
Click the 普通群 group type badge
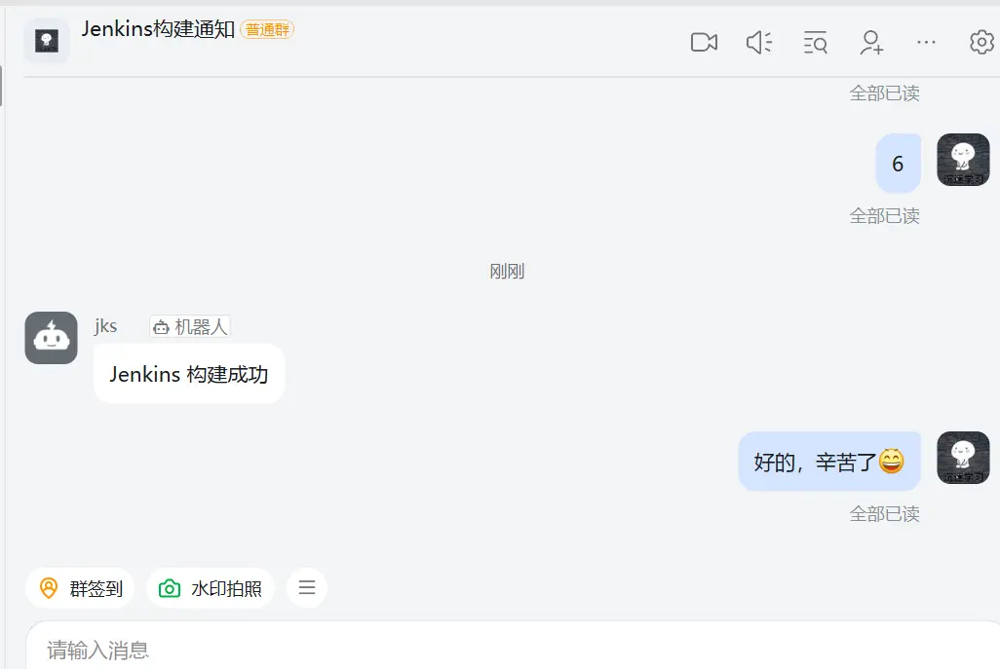[x=267, y=29]
